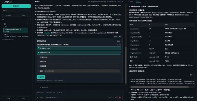
Task: Click the refresh icon next to model selector
Action: [60, 97]
